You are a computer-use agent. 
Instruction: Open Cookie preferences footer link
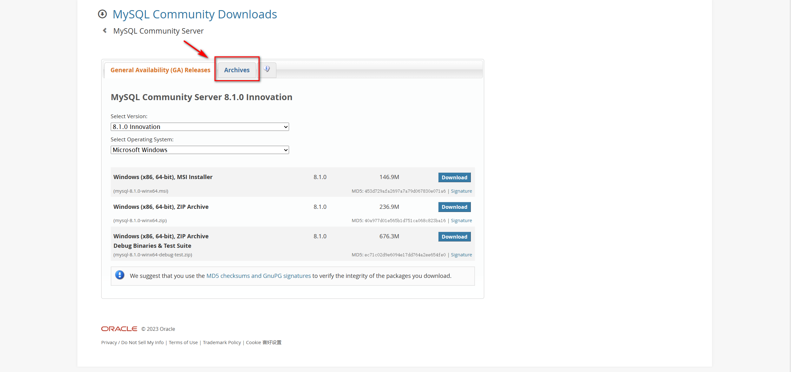tap(264, 343)
